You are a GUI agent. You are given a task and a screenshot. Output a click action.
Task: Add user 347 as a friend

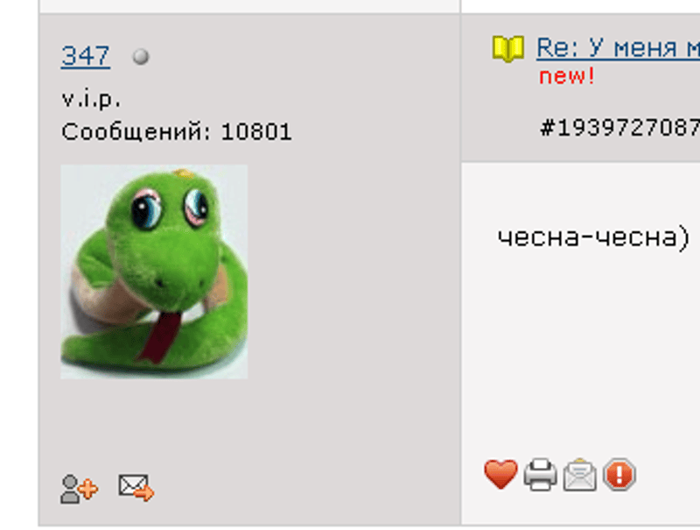pyautogui.click(x=79, y=489)
